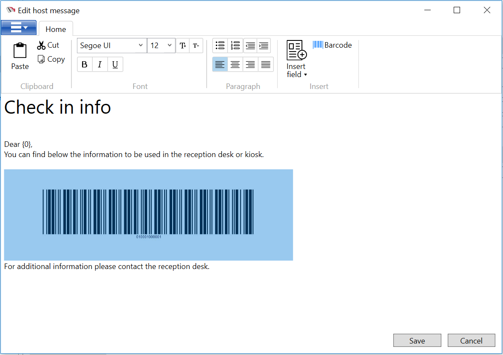Open the blue application menu button

pos(19,28)
